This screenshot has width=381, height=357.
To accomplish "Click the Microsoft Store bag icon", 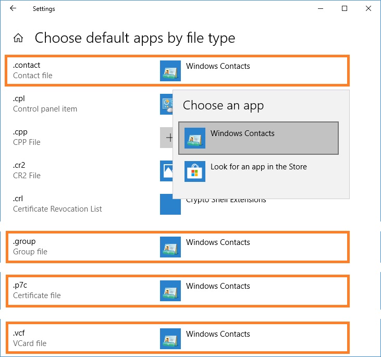I will coord(194,171).
